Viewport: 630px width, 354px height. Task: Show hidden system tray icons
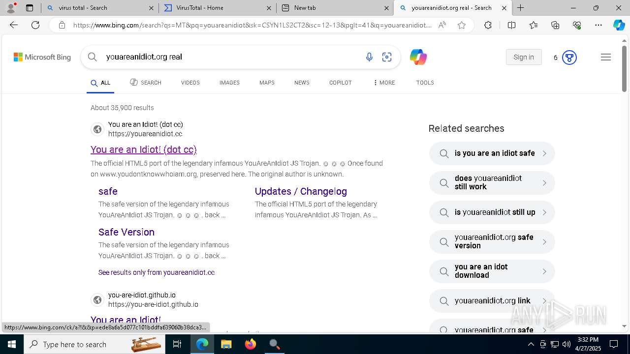(x=531, y=344)
